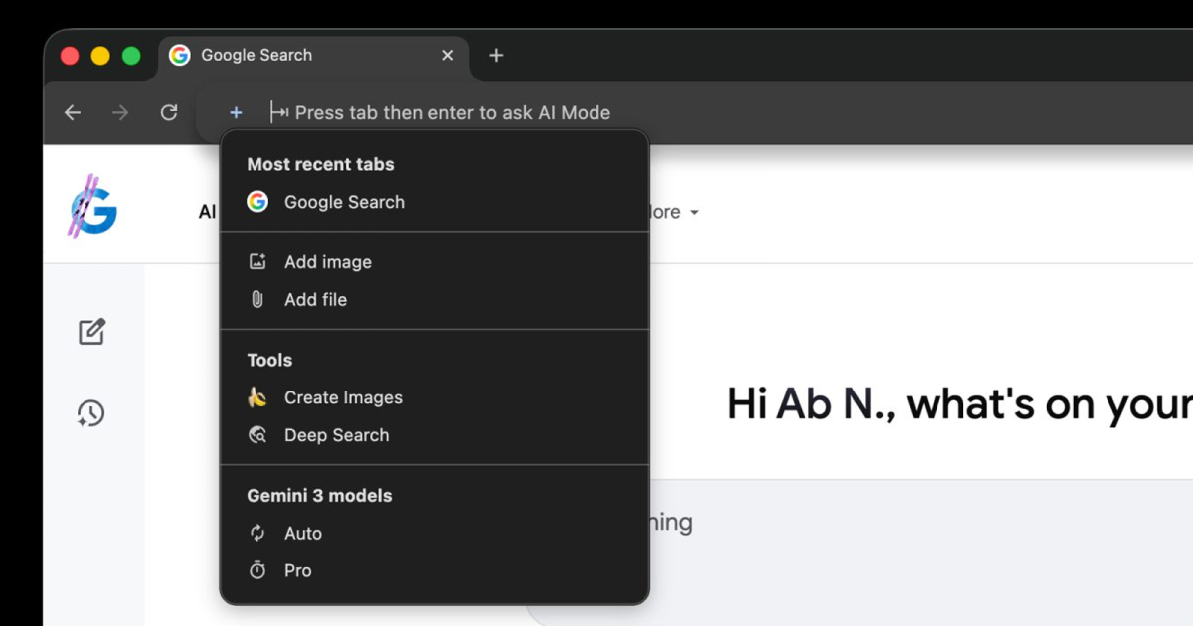
Task: Select the Pro Gemini 3 model
Action: click(x=297, y=571)
